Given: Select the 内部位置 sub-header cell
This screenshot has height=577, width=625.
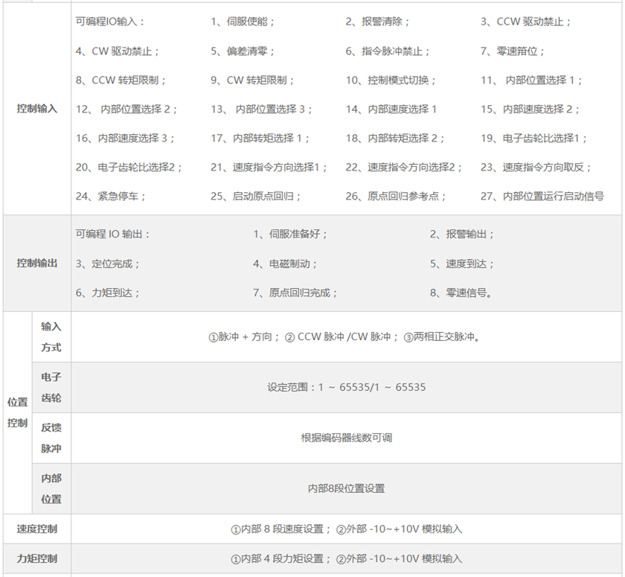Looking at the screenshot, I should [51, 488].
